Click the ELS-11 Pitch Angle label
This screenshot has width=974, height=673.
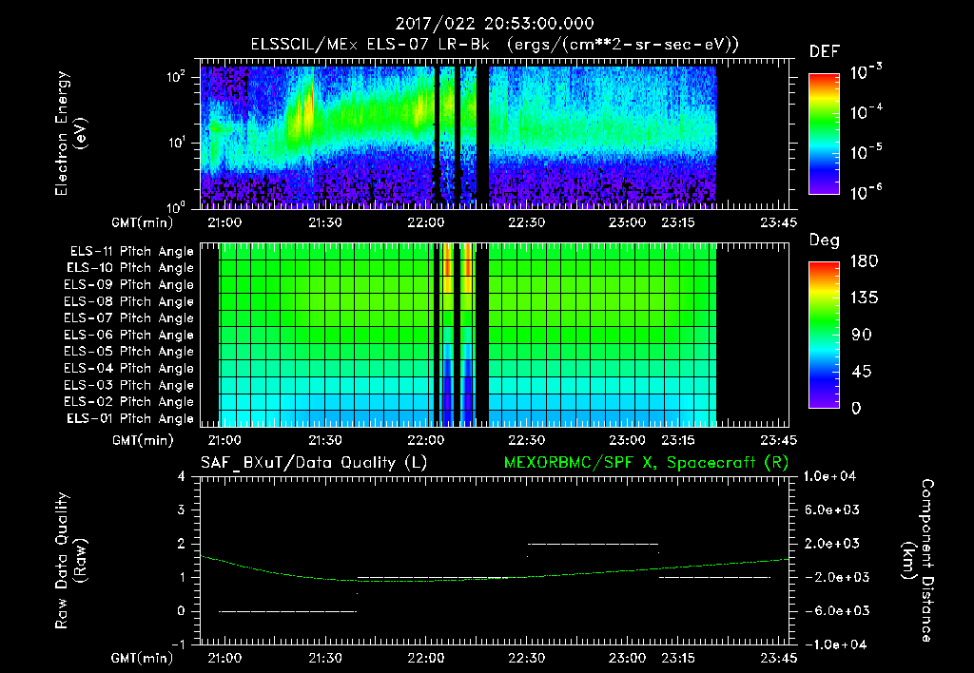[x=131, y=252]
